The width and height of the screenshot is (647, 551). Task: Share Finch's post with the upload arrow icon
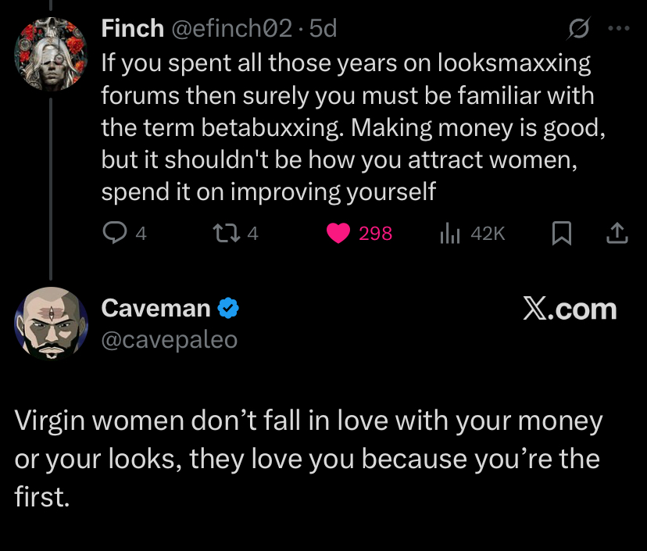point(617,233)
